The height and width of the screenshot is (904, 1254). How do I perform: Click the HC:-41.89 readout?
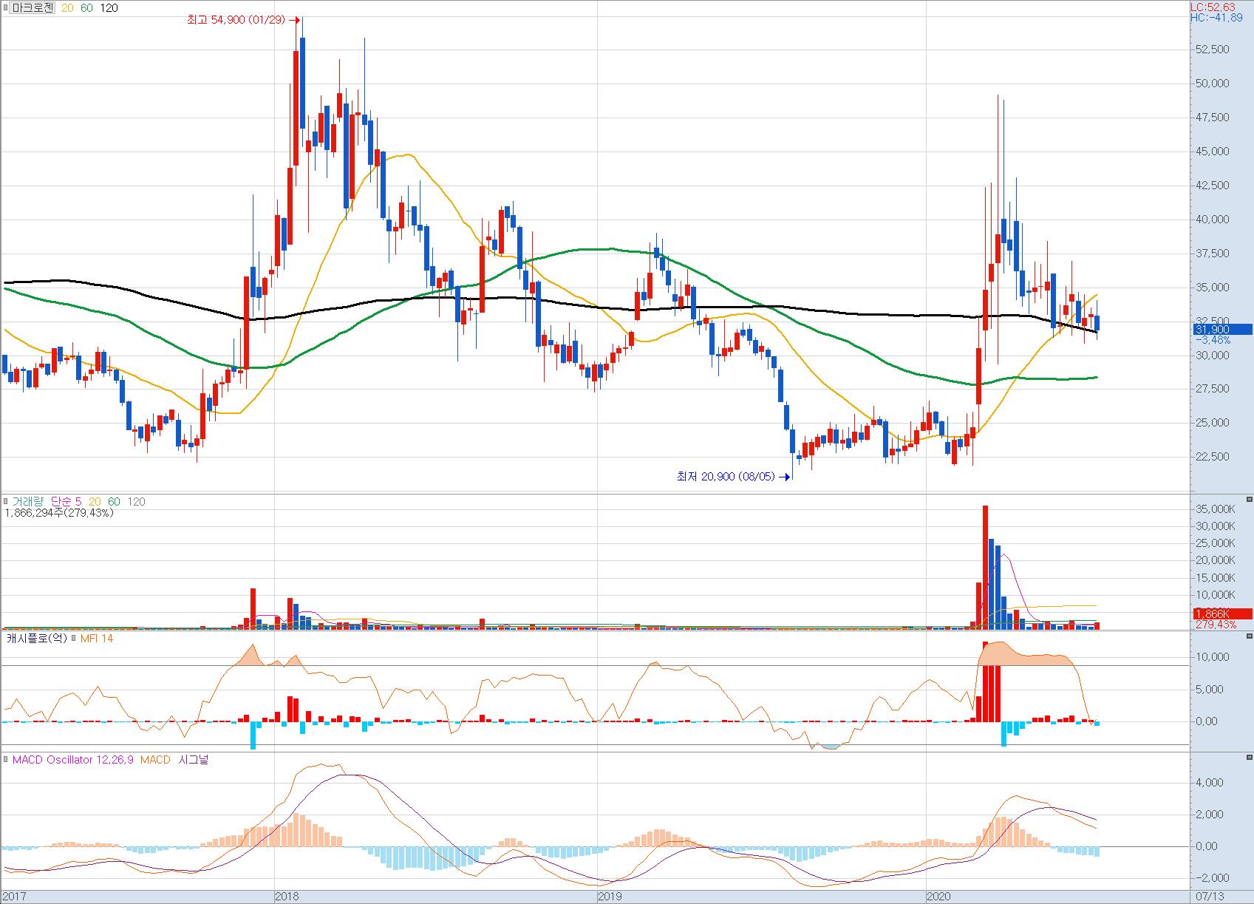(x=1216, y=17)
